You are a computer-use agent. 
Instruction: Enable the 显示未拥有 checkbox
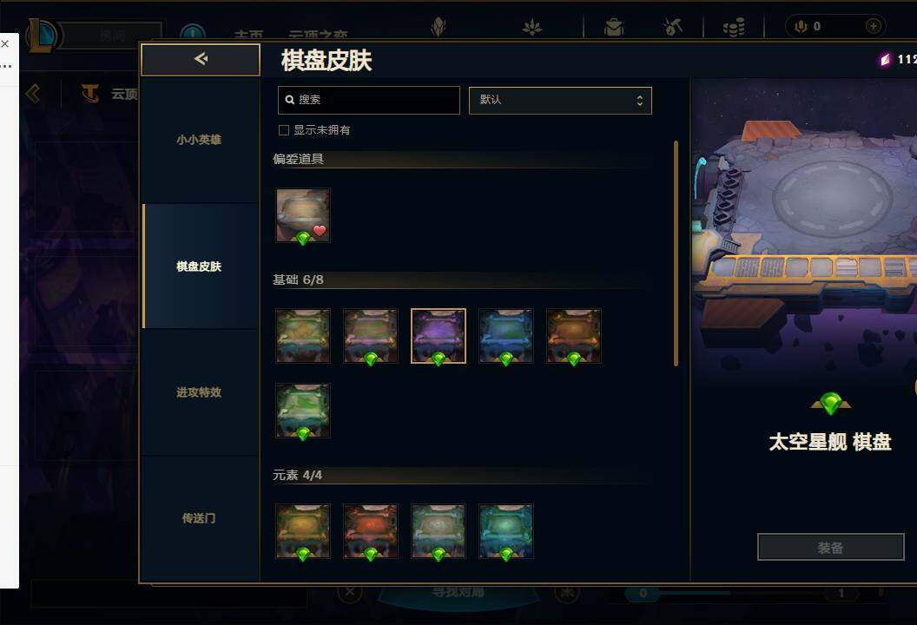pyautogui.click(x=284, y=130)
